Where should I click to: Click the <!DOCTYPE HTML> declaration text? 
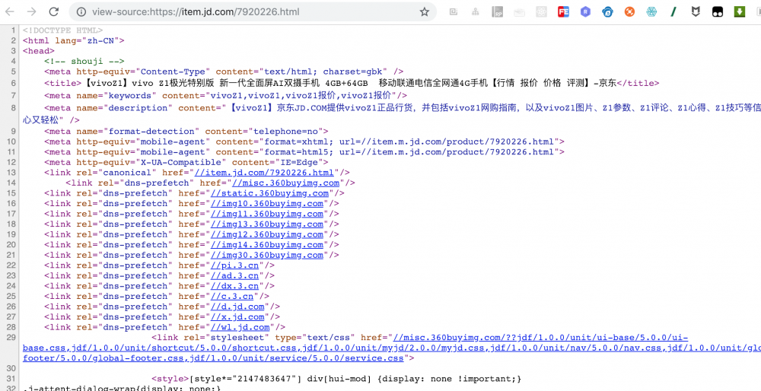pyautogui.click(x=62, y=30)
